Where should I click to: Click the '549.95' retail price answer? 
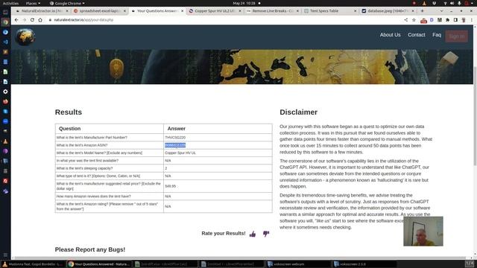tap(171, 186)
